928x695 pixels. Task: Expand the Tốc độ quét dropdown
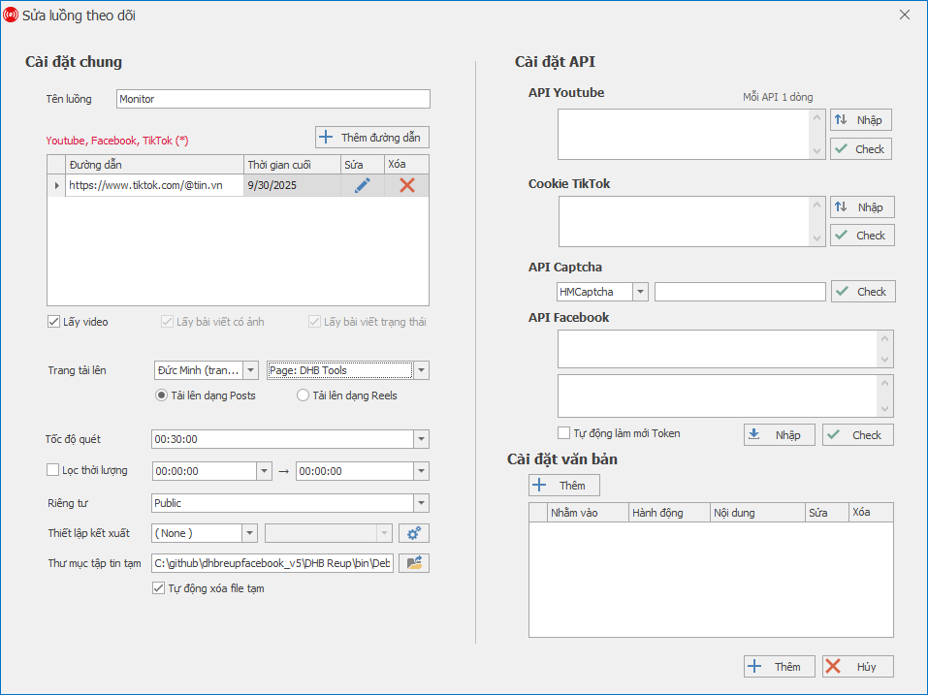click(421, 439)
